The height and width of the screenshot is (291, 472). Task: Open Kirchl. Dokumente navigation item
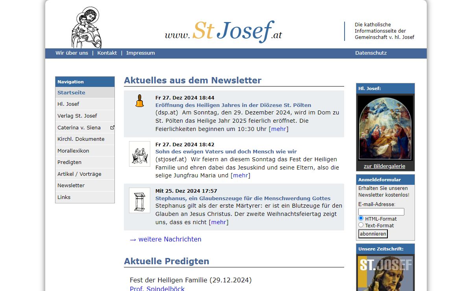[x=81, y=139]
